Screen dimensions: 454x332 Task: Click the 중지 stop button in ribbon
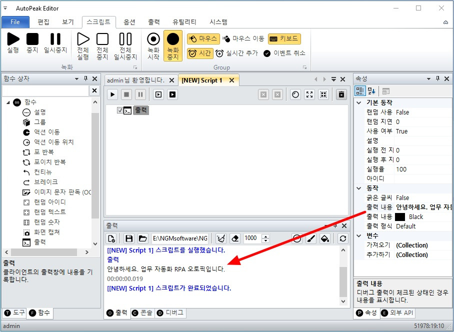(32, 42)
